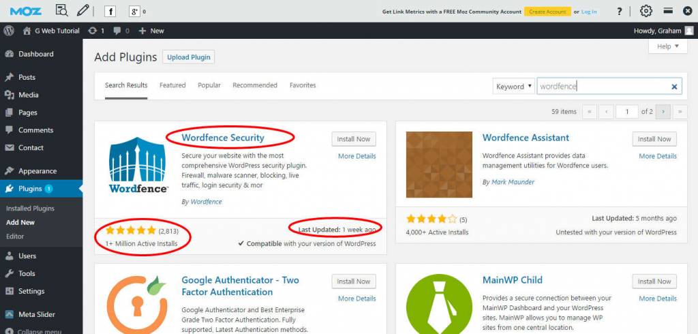
Task: Go to next results page arrow
Action: (x=663, y=112)
